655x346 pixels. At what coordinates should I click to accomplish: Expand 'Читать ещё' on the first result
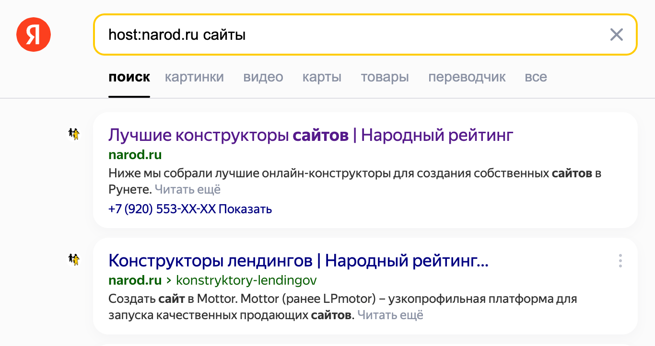187,189
